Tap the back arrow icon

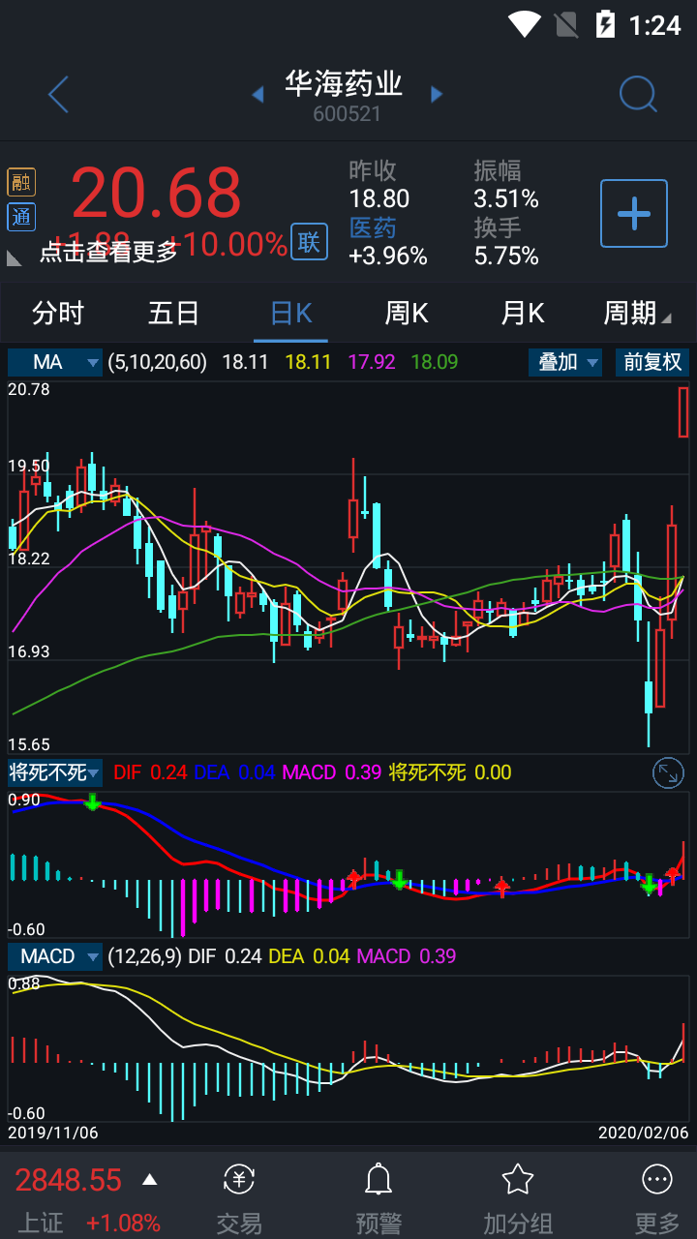(59, 95)
